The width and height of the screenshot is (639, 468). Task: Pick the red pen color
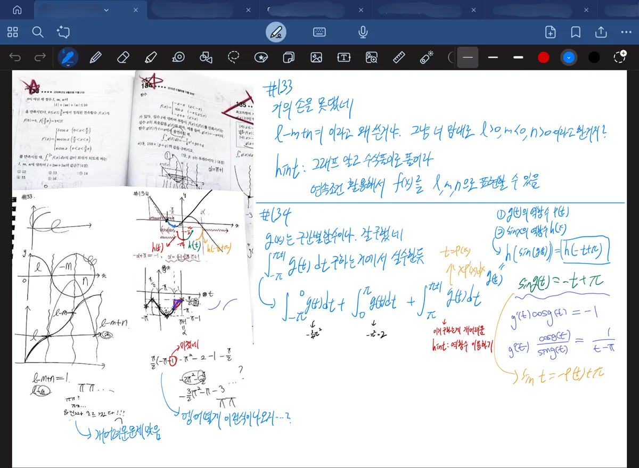[544, 58]
